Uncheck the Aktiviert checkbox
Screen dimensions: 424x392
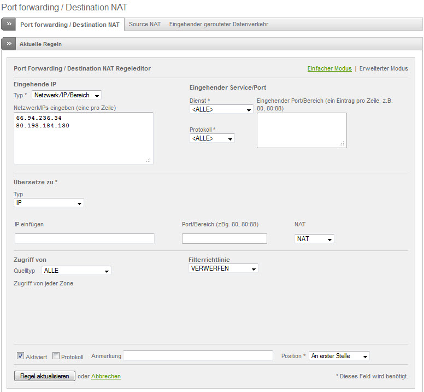(x=21, y=356)
